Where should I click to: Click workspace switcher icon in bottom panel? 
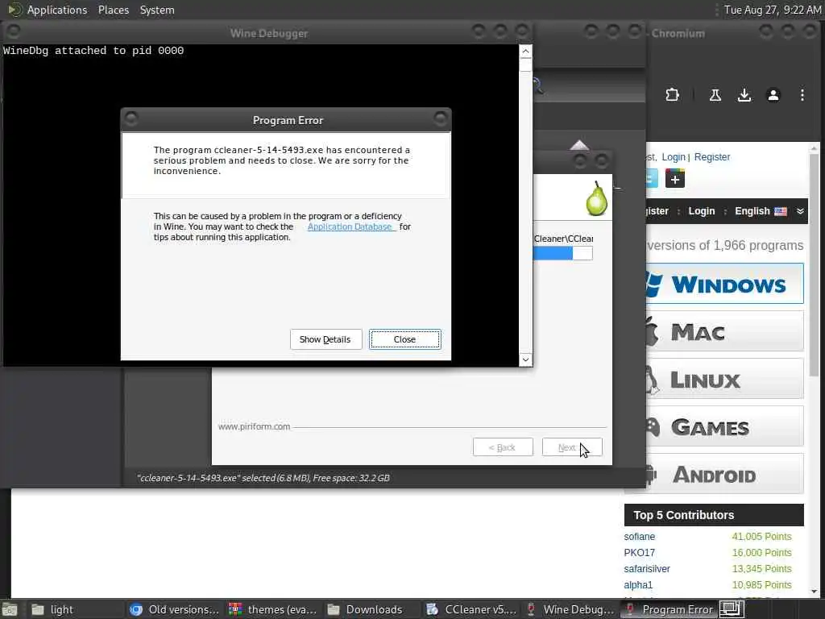point(732,609)
